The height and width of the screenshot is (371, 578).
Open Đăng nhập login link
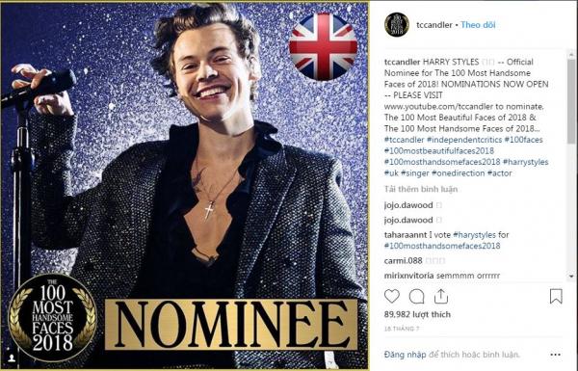405,355
